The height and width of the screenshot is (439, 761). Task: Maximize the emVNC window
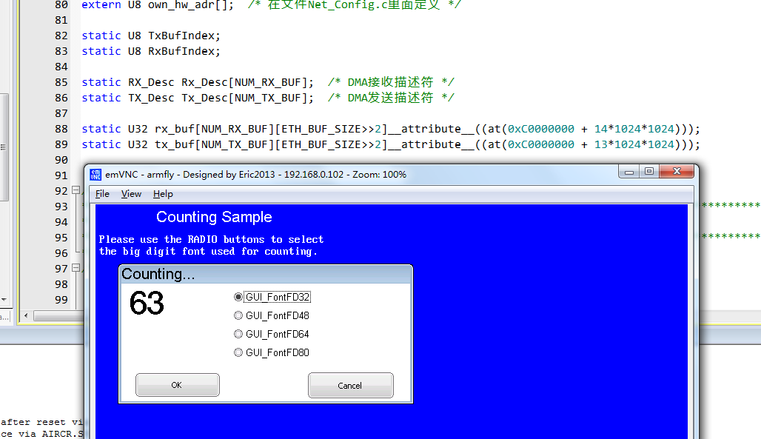(648, 172)
